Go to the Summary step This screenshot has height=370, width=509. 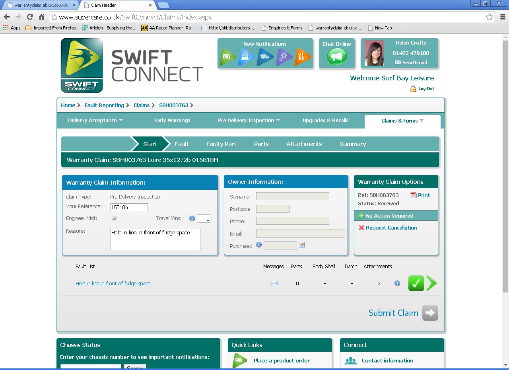pyautogui.click(x=353, y=144)
